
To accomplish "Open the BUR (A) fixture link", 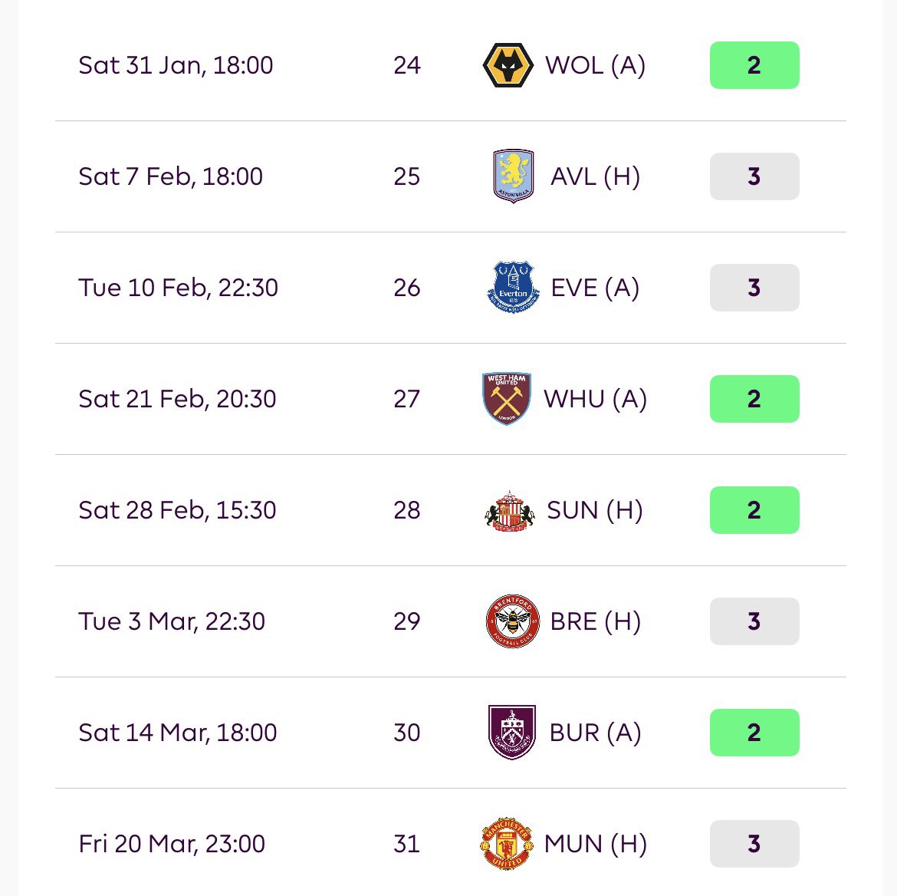I will (x=595, y=733).
